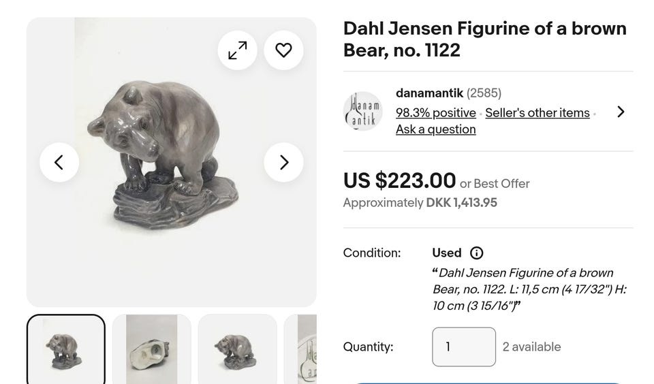Open Seller's other items
Image resolution: width=654 pixels, height=384 pixels.
(538, 113)
